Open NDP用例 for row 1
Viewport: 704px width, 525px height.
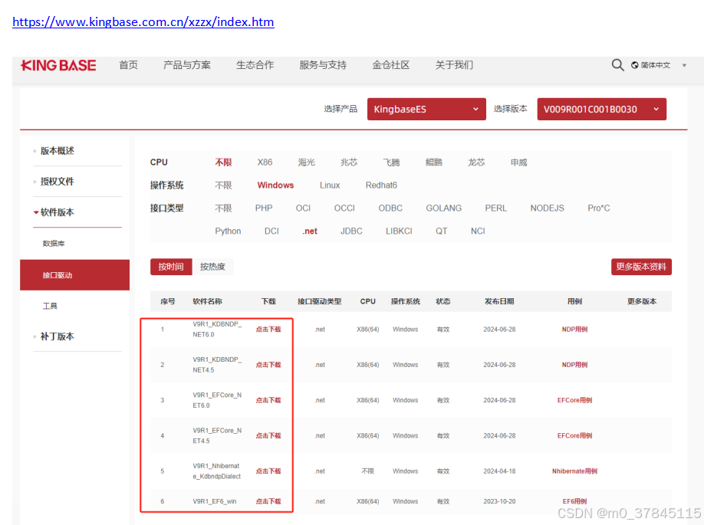pos(574,330)
